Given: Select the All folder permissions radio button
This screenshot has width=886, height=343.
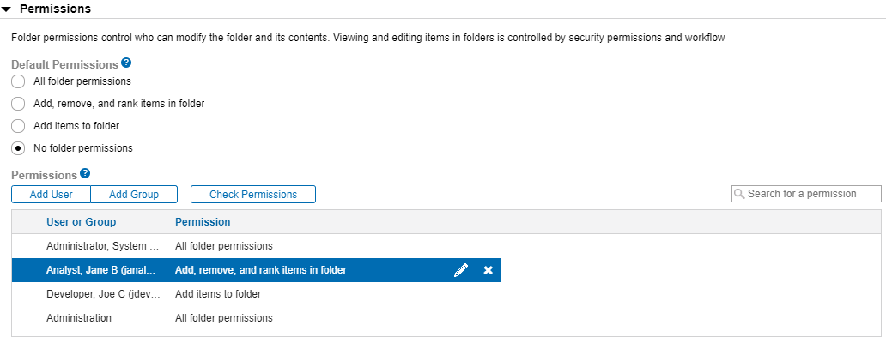Looking at the screenshot, I should 18,81.
